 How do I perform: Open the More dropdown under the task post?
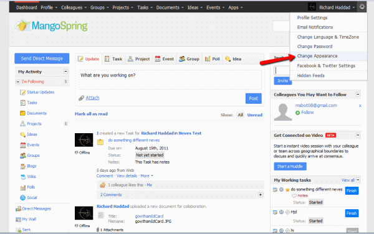click(x=146, y=176)
